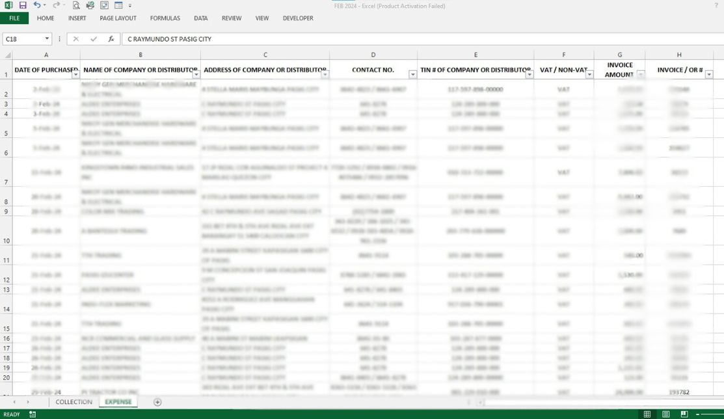Select column B header
This screenshot has height=419, width=724.
[141, 55]
